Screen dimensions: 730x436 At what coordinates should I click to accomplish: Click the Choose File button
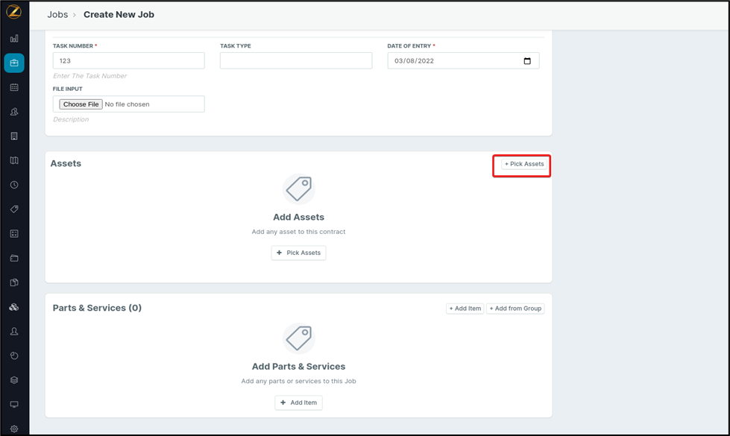pyautogui.click(x=81, y=104)
